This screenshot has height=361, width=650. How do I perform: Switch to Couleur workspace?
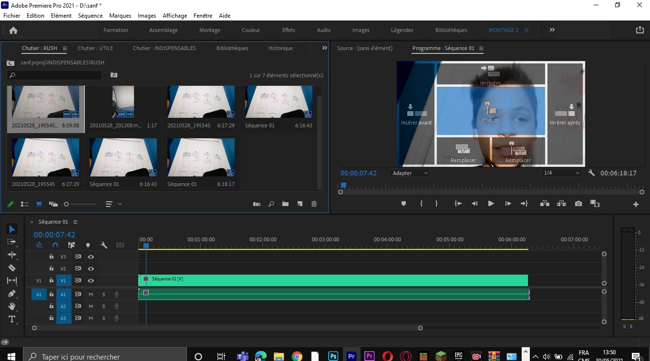(x=251, y=30)
